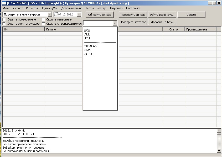Viewport: 222px width, 157px height.
Task: Tick the 'Скрыть проверенные' checkbox
Action: point(4,20)
